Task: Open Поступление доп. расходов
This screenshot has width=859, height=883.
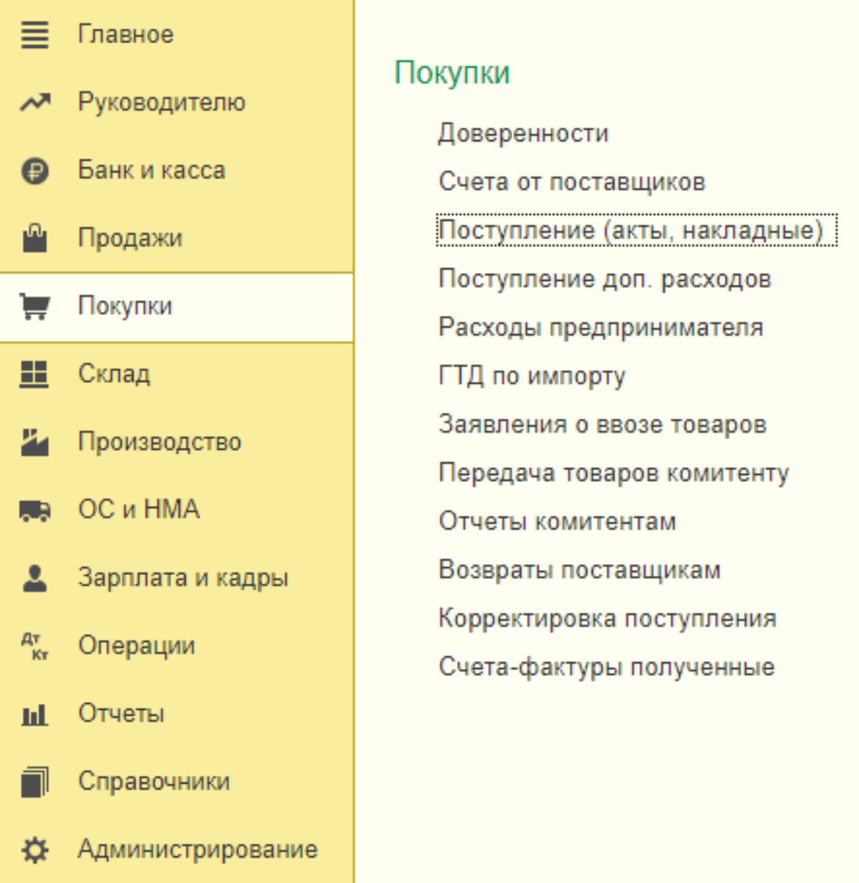Action: [x=605, y=279]
